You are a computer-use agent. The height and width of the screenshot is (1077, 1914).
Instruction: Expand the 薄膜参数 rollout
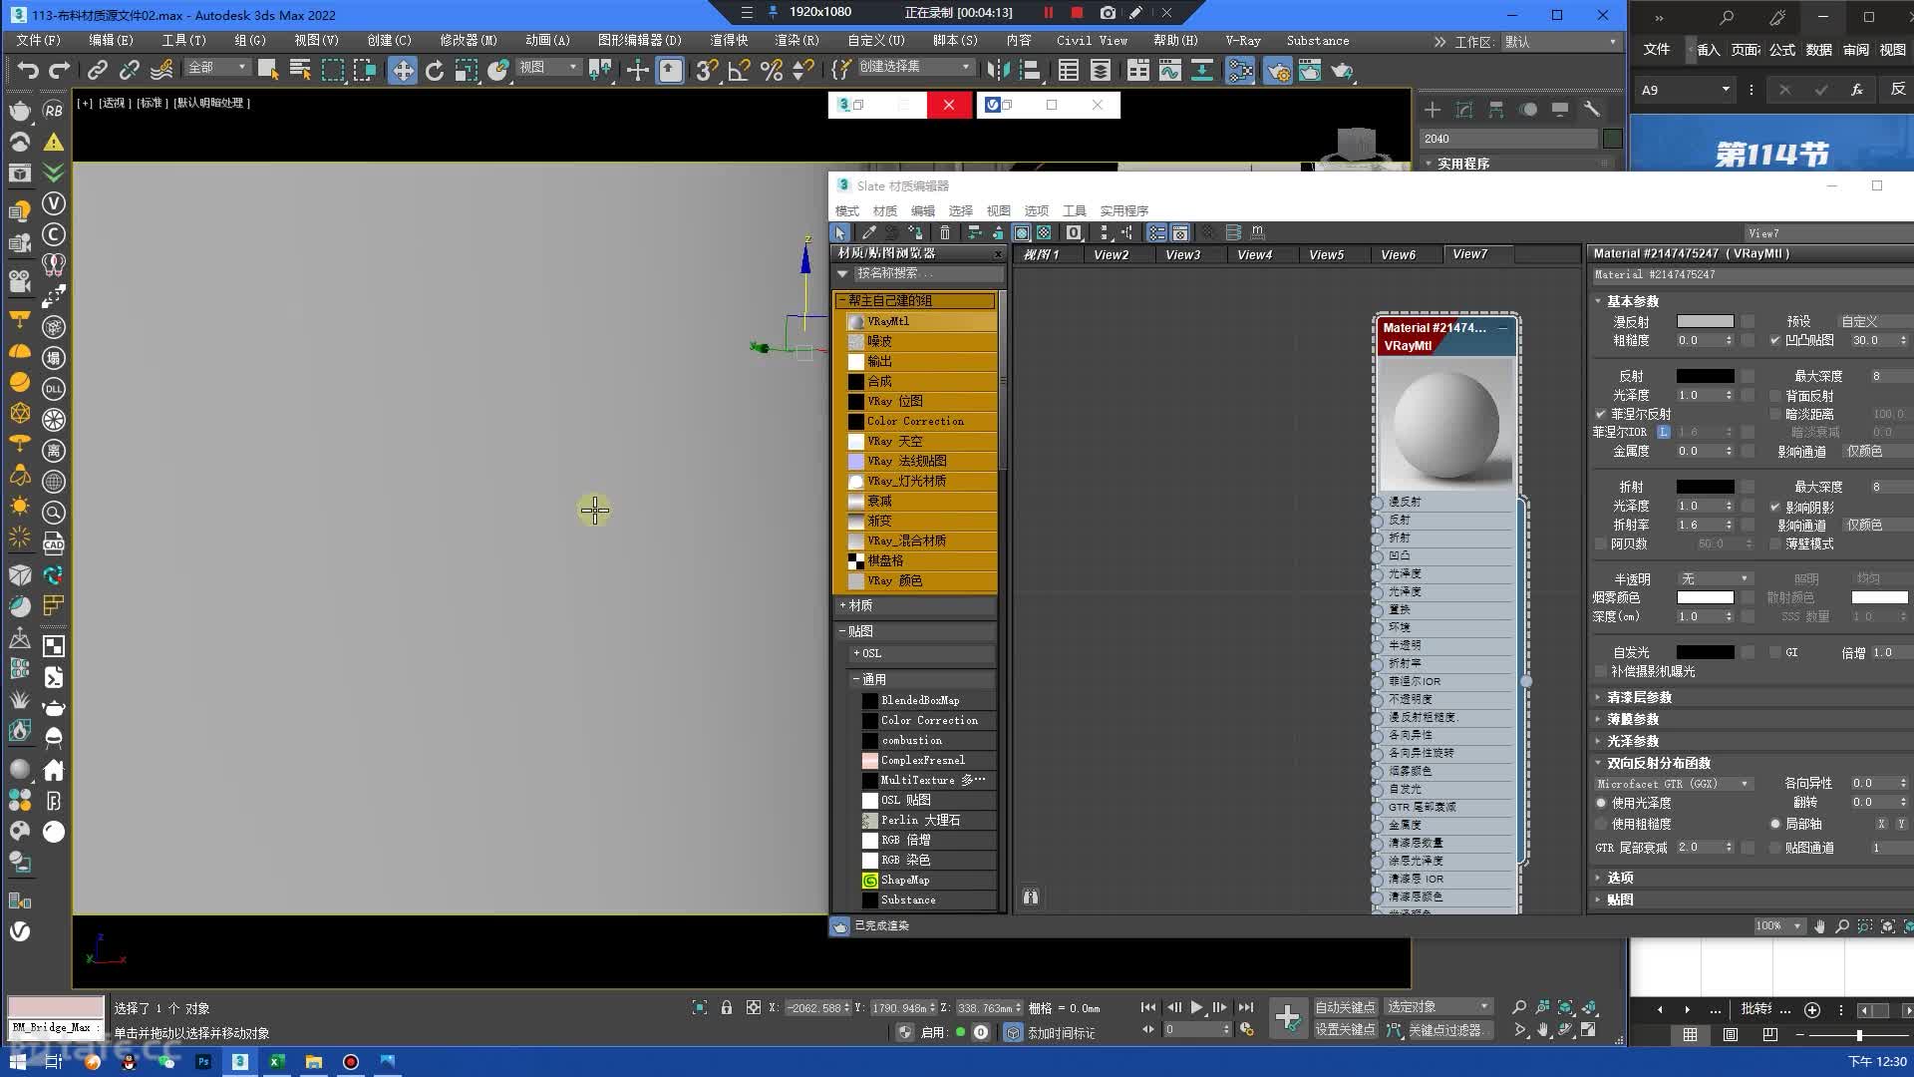tap(1633, 720)
